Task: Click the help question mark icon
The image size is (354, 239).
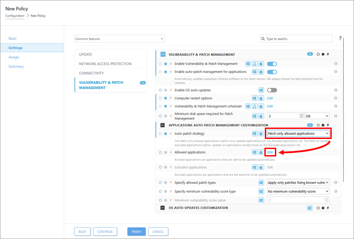Action: tap(340, 38)
